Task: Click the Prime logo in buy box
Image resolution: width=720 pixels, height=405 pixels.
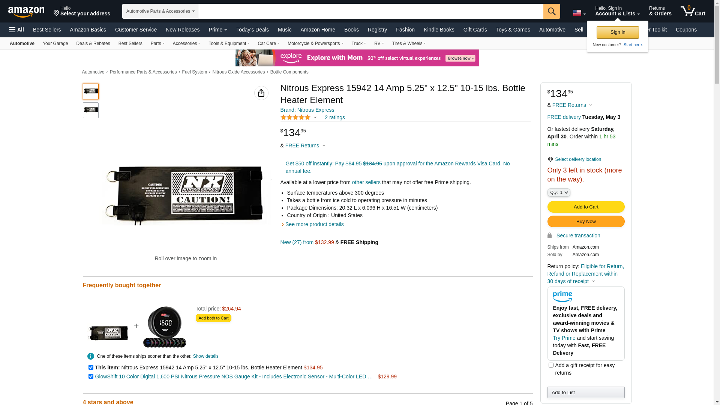Action: pyautogui.click(x=562, y=297)
